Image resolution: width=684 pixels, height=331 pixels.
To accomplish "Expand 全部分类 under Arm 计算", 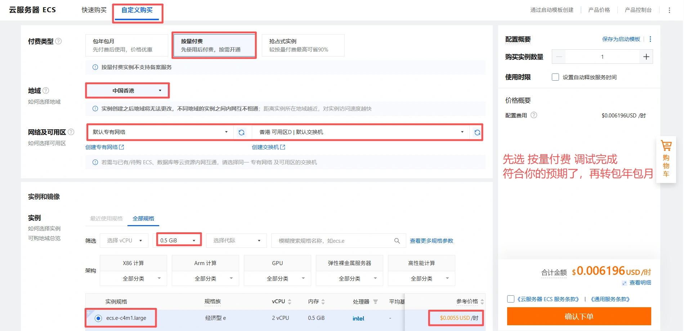I will (x=205, y=278).
